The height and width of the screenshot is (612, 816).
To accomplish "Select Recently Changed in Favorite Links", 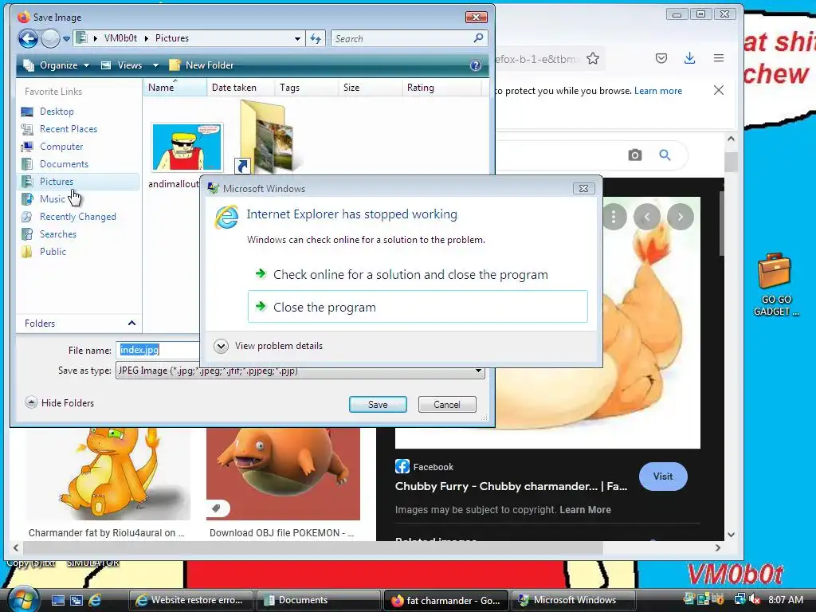I will click(77, 217).
